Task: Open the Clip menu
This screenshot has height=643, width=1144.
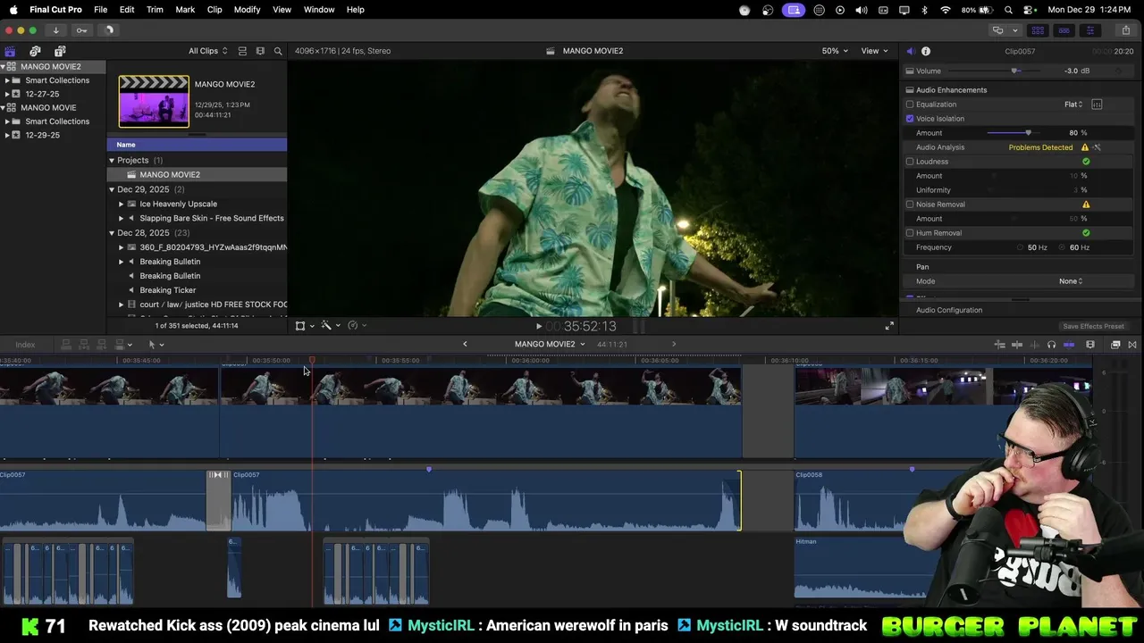Action: pyautogui.click(x=214, y=10)
